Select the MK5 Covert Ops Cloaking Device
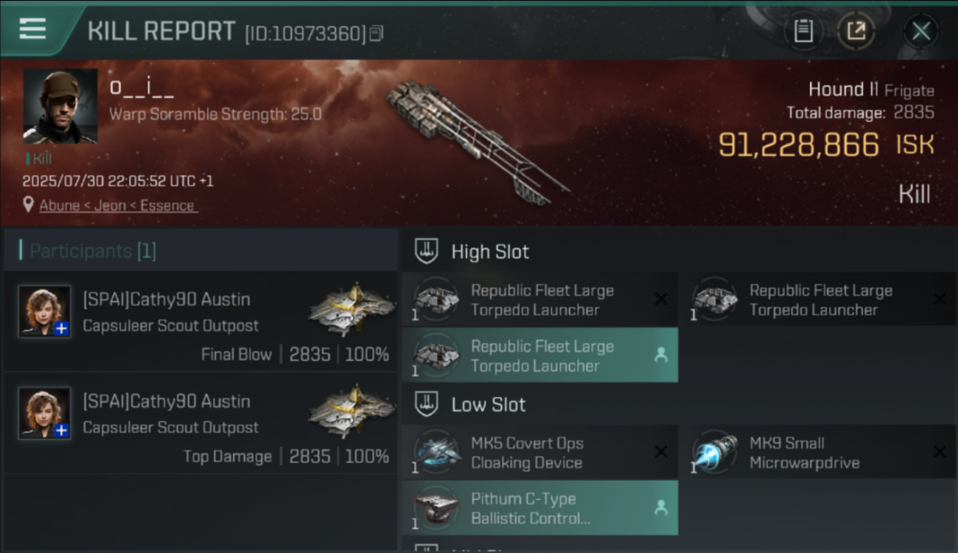 click(539, 453)
